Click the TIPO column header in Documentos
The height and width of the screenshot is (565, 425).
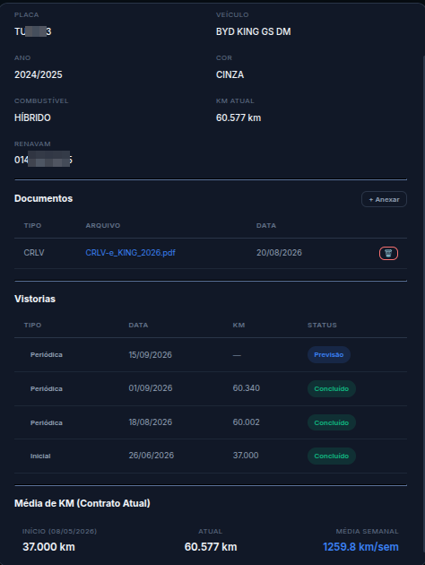coord(32,226)
